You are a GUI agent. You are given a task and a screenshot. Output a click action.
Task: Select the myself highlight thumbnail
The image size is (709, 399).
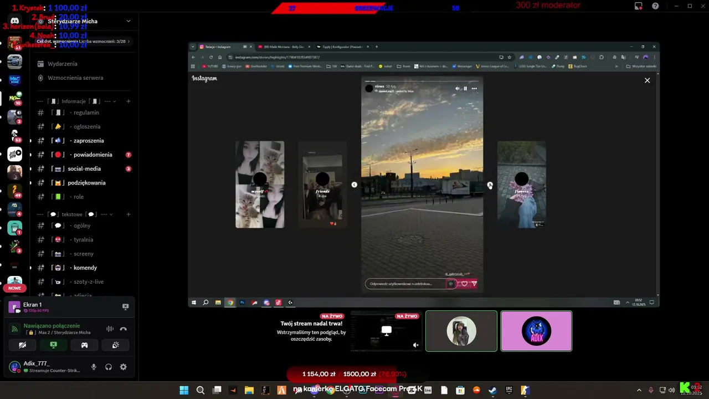click(x=260, y=184)
